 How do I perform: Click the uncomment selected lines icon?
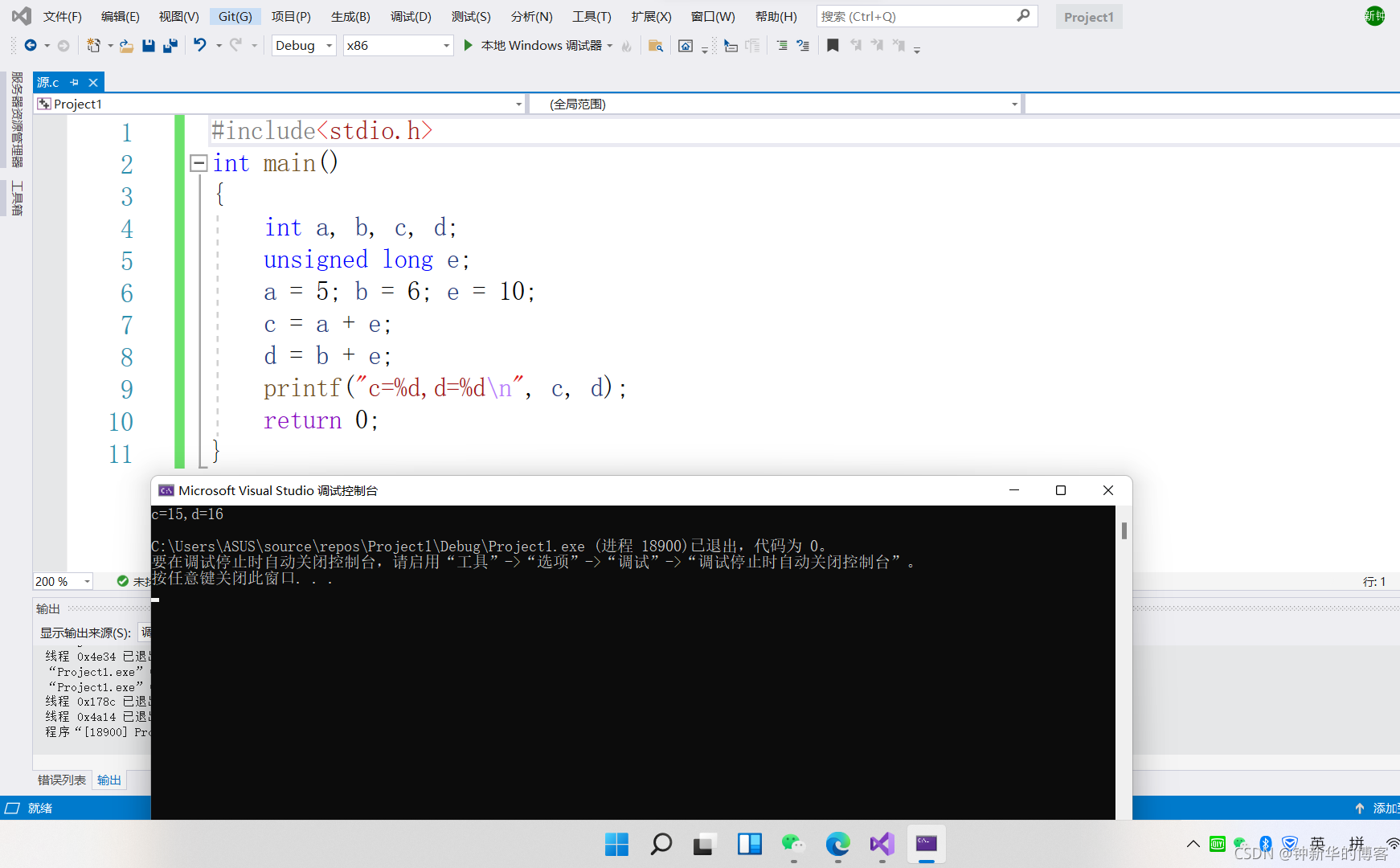coord(803,46)
